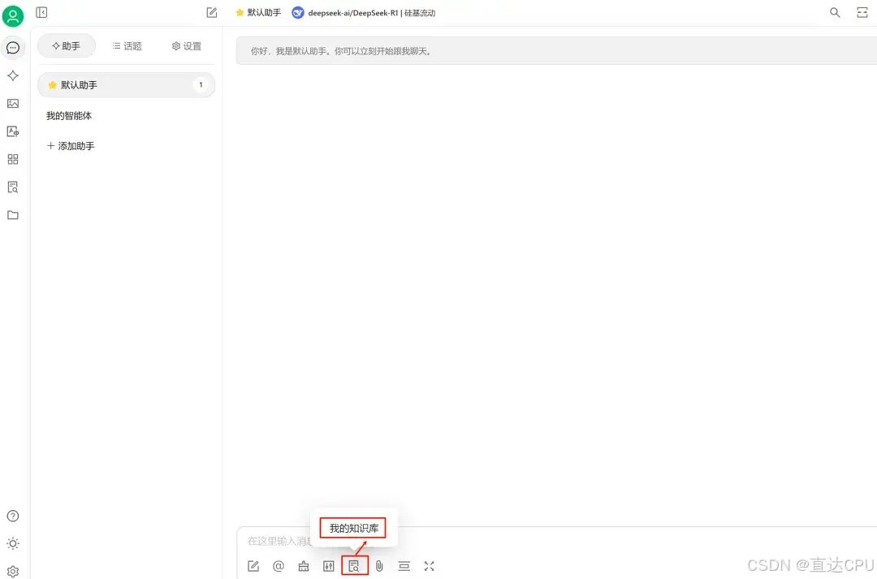The height and width of the screenshot is (579, 877).
Task: Attach a file with the paperclip icon
Action: [379, 566]
